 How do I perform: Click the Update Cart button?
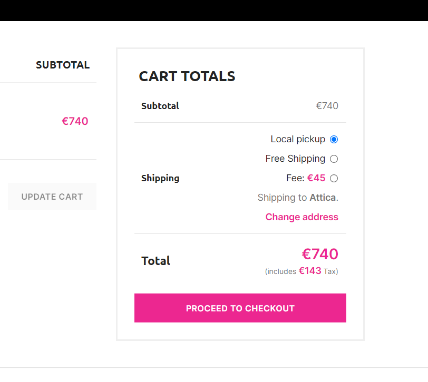(x=52, y=197)
